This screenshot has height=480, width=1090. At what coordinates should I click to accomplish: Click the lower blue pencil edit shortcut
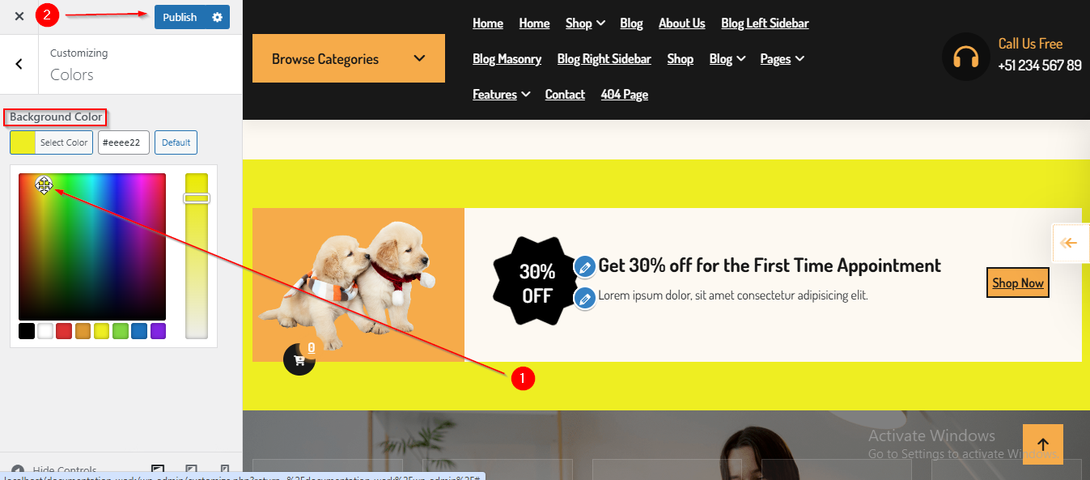click(585, 299)
